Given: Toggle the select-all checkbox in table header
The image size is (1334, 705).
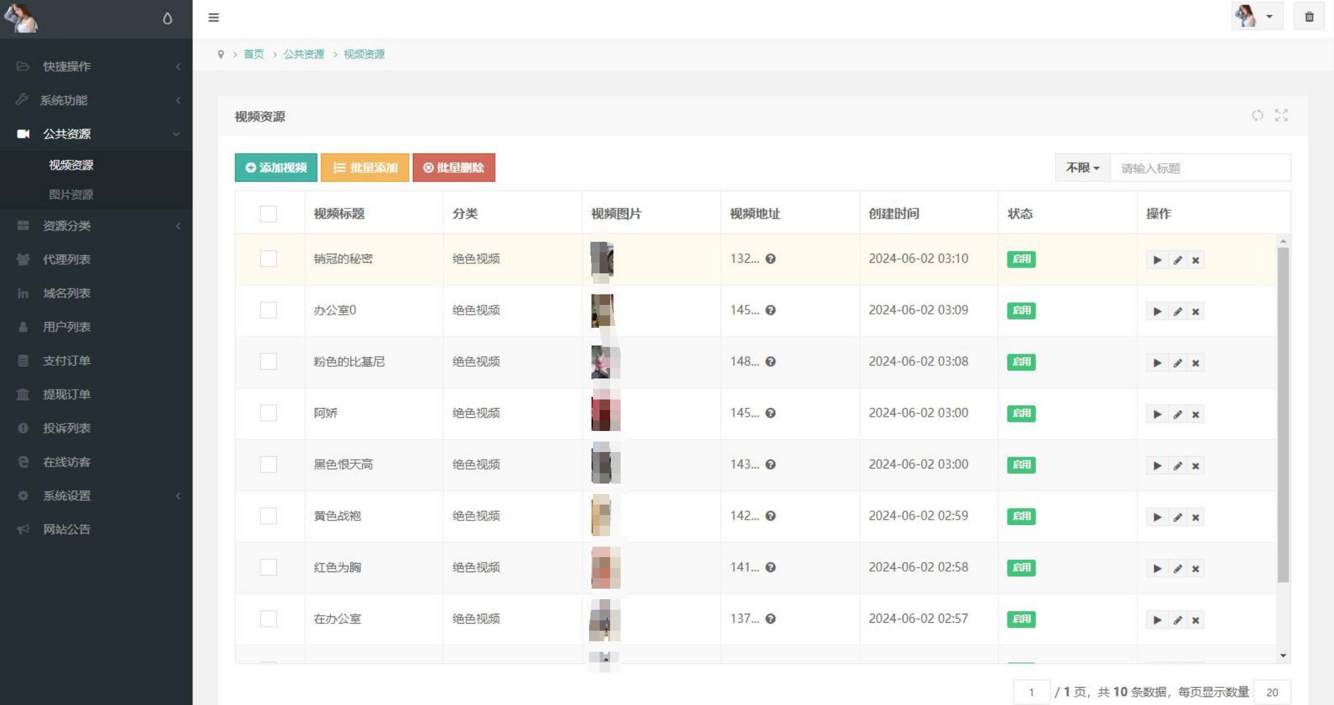Looking at the screenshot, I should 268,214.
